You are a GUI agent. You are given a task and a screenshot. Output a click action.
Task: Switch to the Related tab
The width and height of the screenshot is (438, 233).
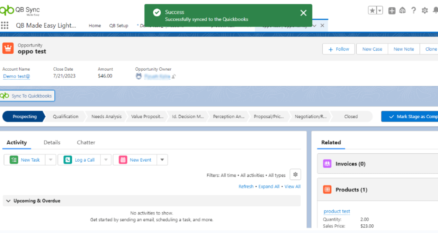point(331,143)
